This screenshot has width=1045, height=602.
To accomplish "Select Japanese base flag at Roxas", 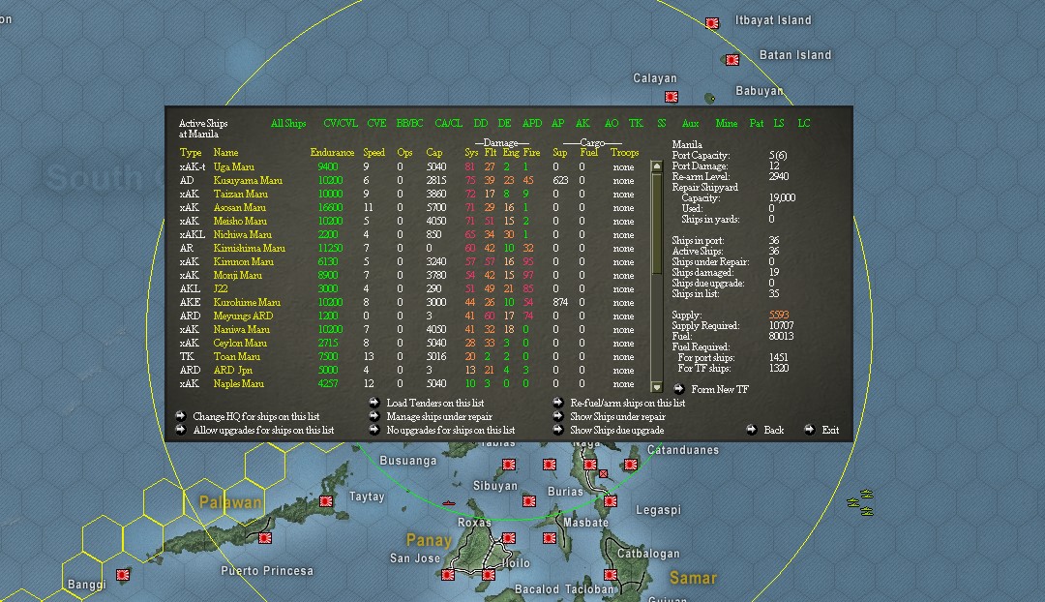I will 509,538.
